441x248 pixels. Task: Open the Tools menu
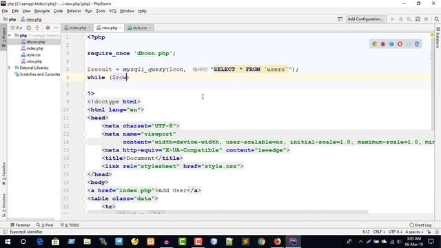tap(101, 11)
